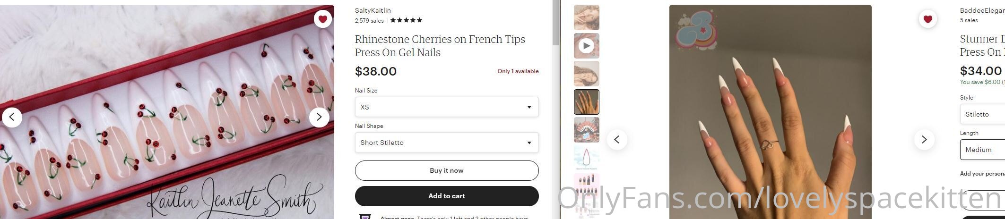
Task: Click the left page vertical scrollbar
Action: [555, 109]
